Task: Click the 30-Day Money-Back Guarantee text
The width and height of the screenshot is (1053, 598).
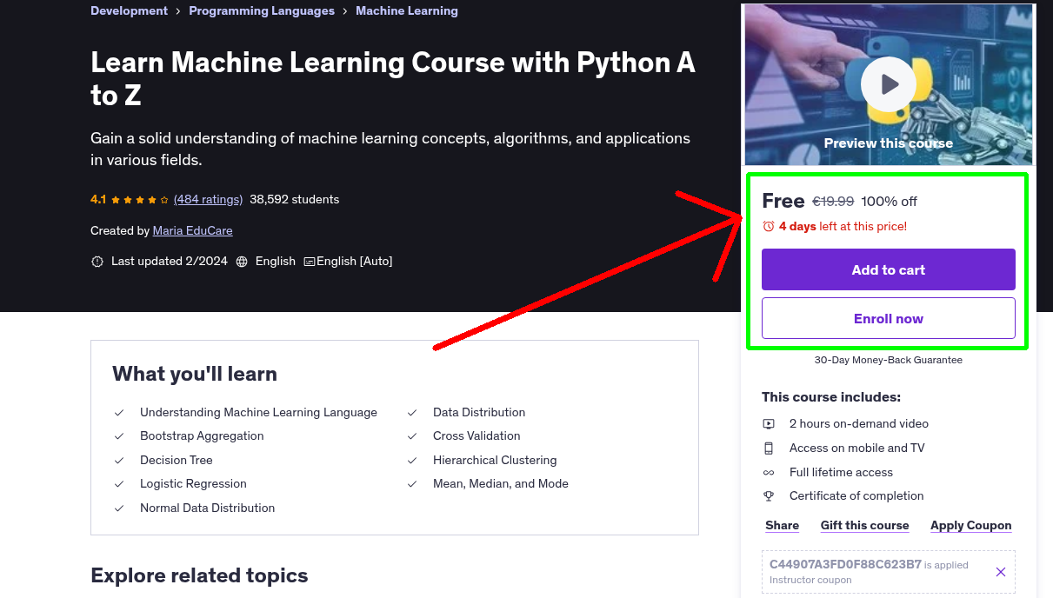Action: click(888, 360)
